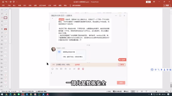Open the folder file-send icon in chat
Viewport: 172px width, 96px height.
click(x=57, y=69)
